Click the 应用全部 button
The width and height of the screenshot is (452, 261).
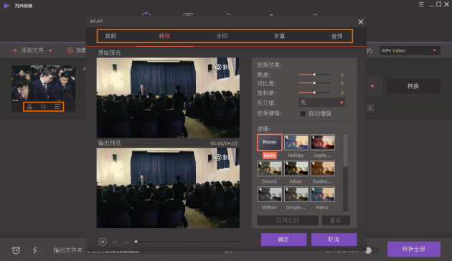tap(288, 220)
